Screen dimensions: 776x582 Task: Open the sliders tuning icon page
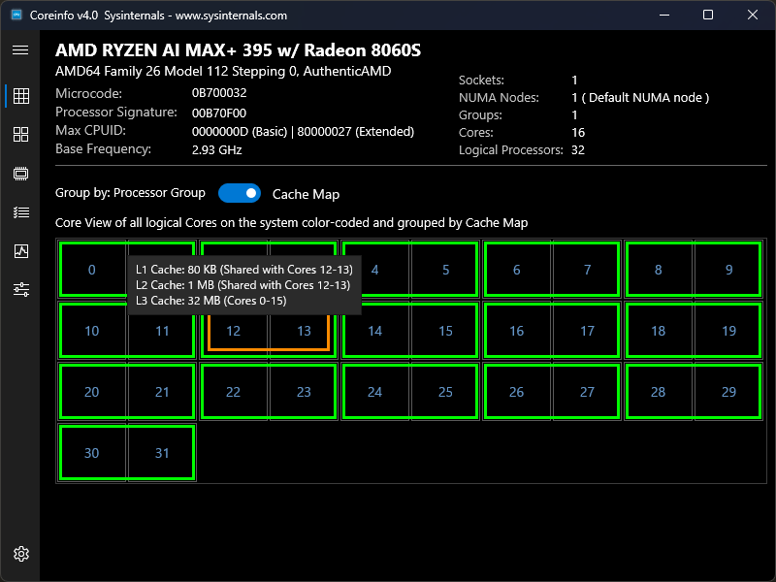click(x=20, y=289)
